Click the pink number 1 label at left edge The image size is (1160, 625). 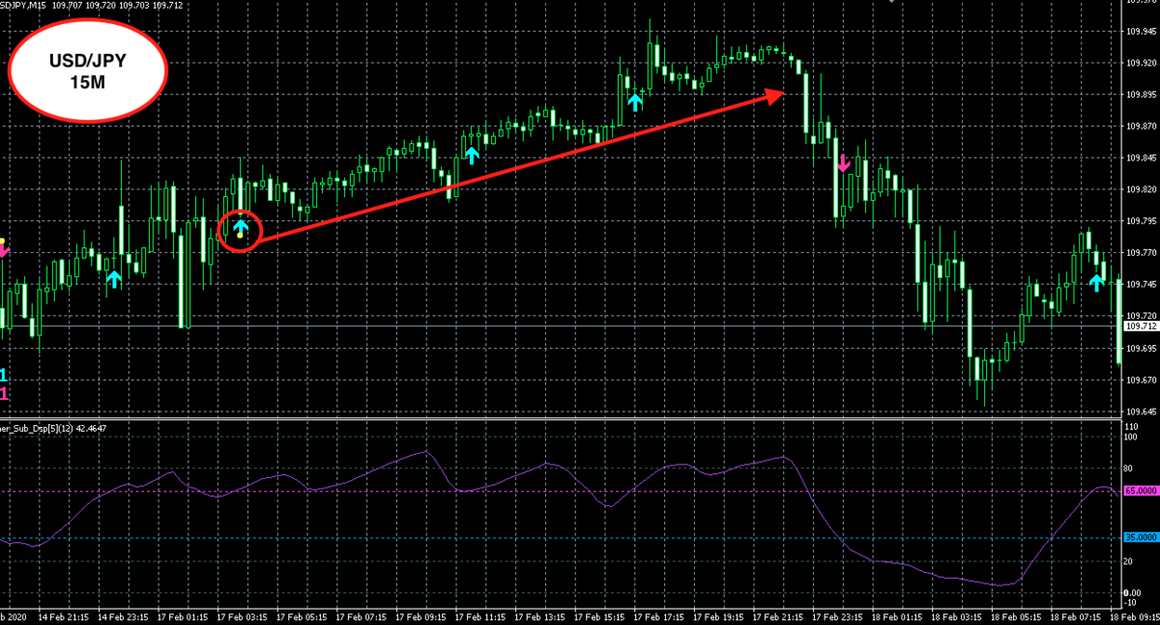4,394
